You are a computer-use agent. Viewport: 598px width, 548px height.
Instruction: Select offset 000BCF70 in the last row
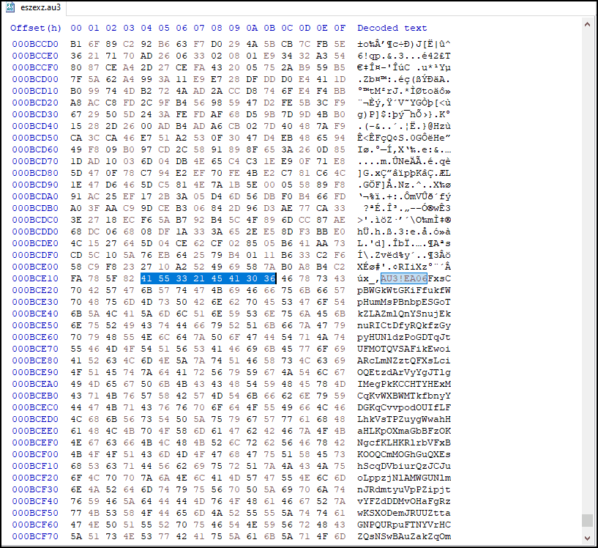click(36, 536)
